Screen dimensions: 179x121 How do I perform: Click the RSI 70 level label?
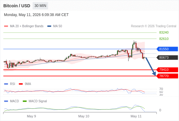(x=161, y=89)
